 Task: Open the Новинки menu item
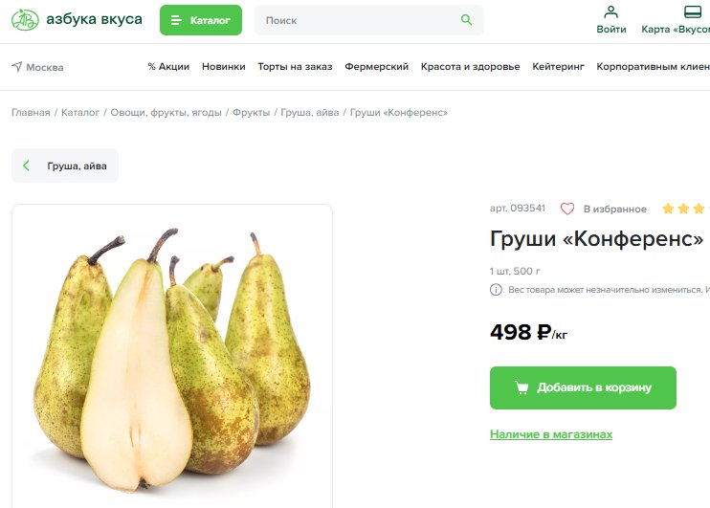(224, 67)
